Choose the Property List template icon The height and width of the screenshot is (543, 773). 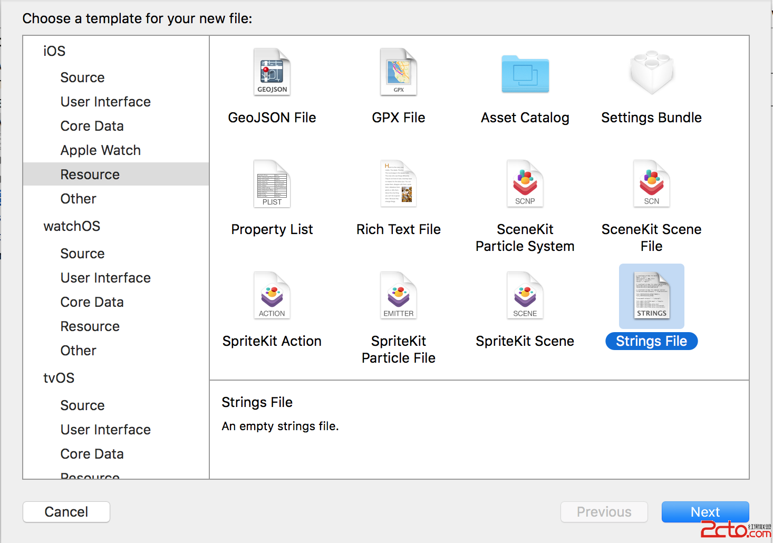pyautogui.click(x=272, y=184)
